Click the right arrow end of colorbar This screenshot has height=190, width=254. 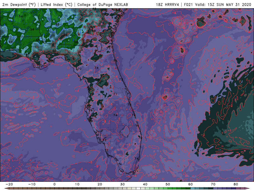(247, 188)
